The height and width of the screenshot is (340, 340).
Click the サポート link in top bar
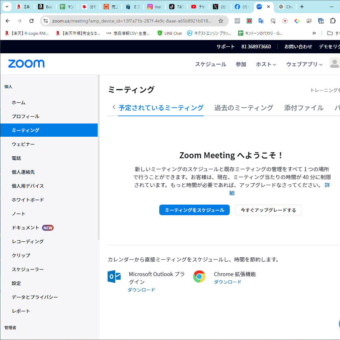(x=225, y=47)
